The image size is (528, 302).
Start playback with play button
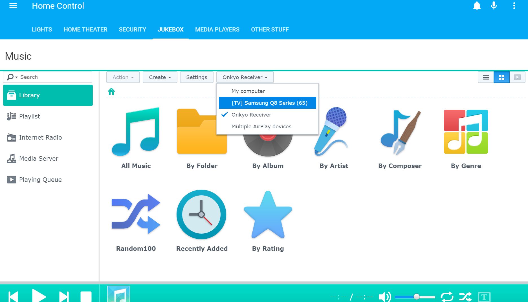pyautogui.click(x=39, y=296)
